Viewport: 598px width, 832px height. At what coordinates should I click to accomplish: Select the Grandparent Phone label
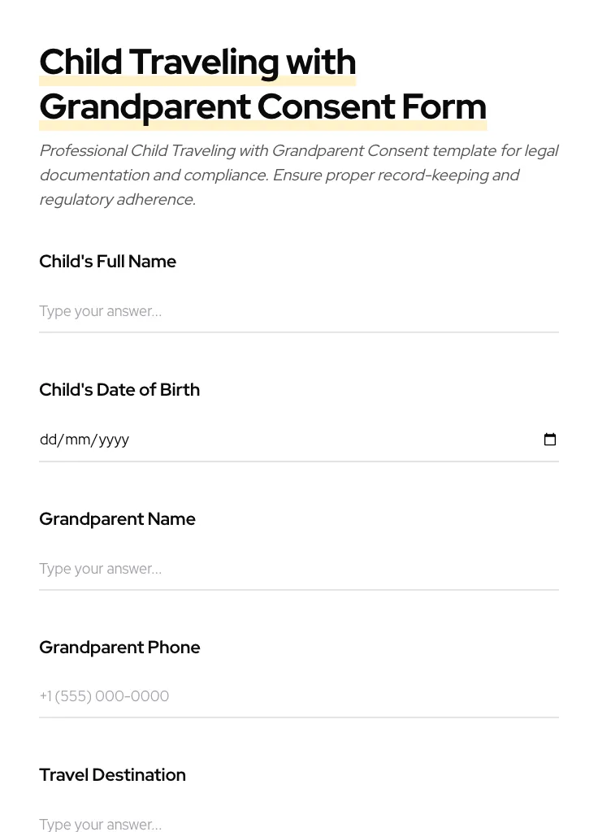tap(119, 648)
